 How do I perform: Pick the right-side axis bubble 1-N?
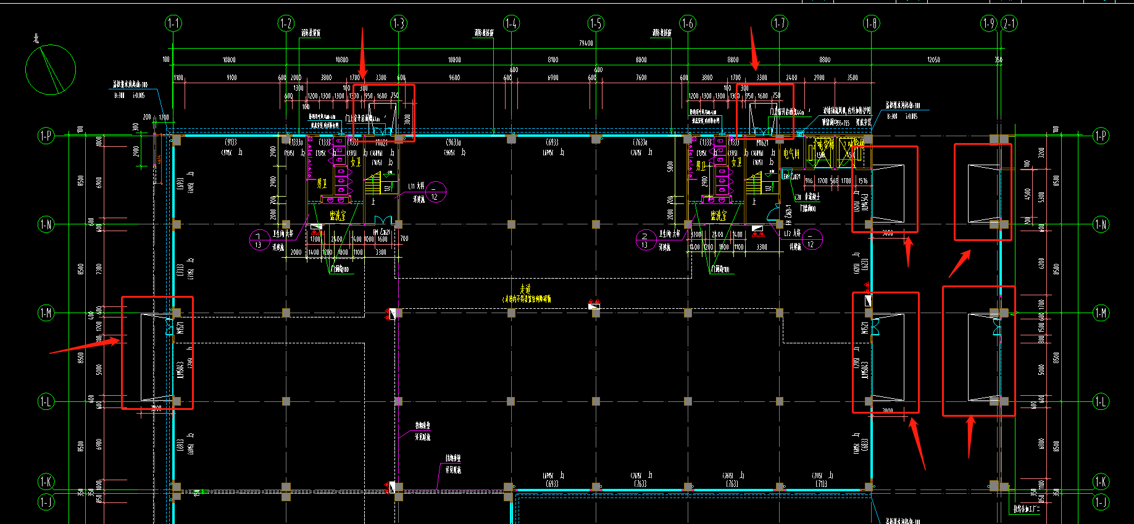click(1101, 224)
